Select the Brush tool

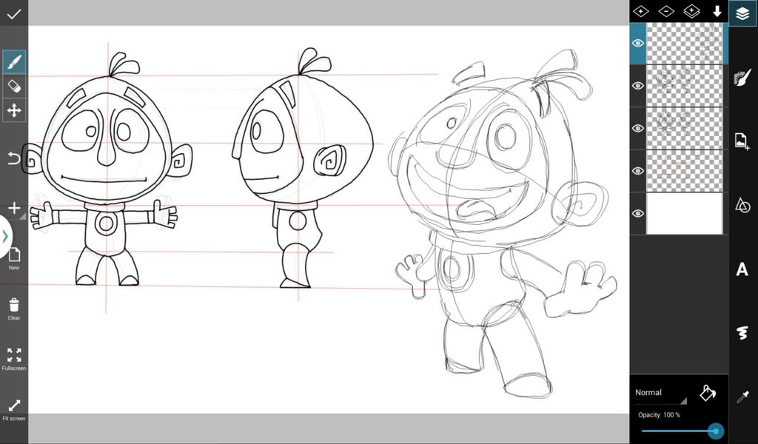(14, 62)
